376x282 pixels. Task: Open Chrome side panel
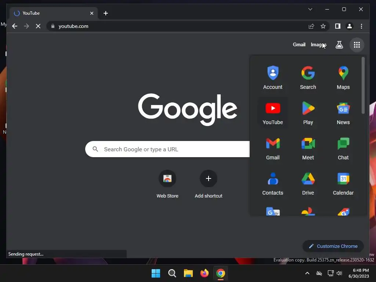tap(338, 26)
